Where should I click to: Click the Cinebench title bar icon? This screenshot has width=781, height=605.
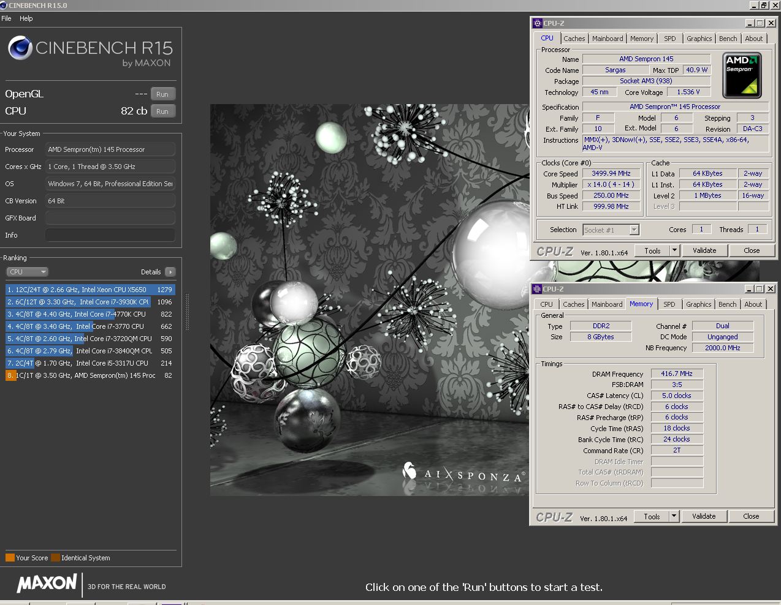pos(4,6)
